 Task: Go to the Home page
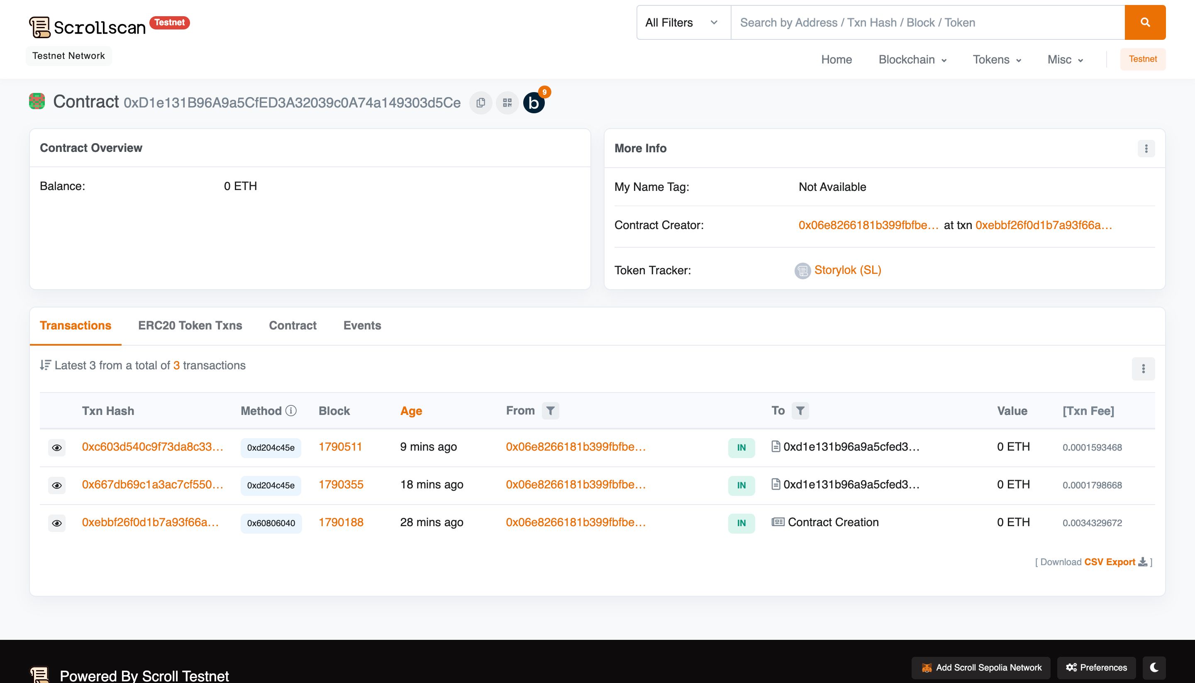click(836, 60)
